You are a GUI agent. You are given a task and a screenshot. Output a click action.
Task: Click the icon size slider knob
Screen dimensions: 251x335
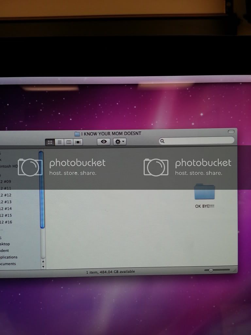pos(211,270)
